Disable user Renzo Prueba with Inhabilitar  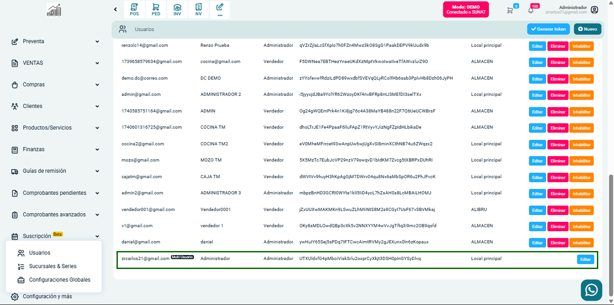tap(581, 46)
